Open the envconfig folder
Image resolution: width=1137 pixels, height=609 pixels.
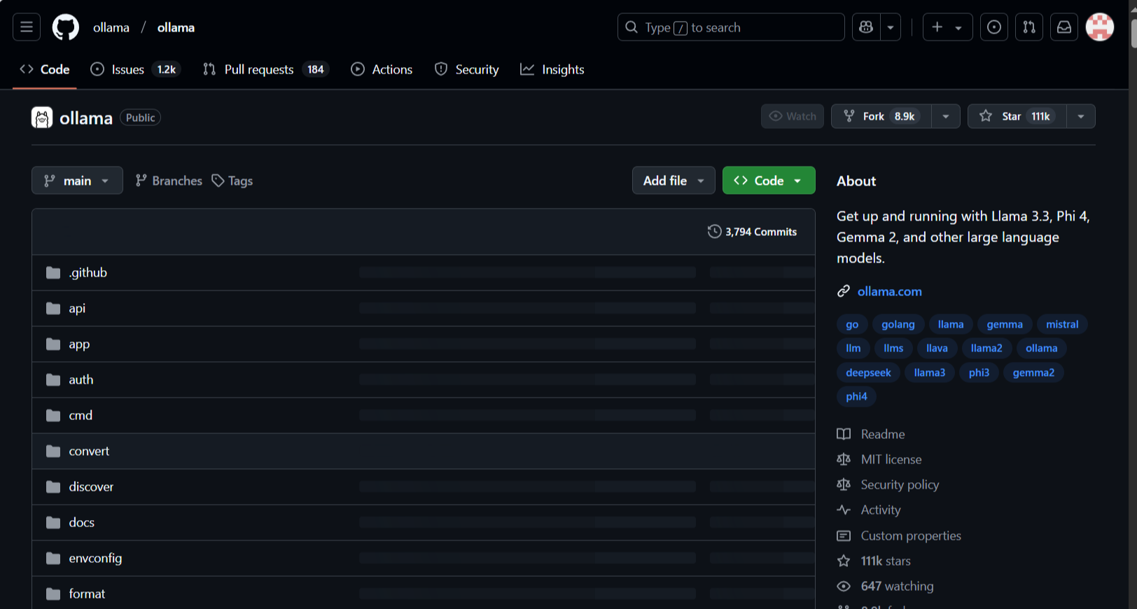coord(95,558)
